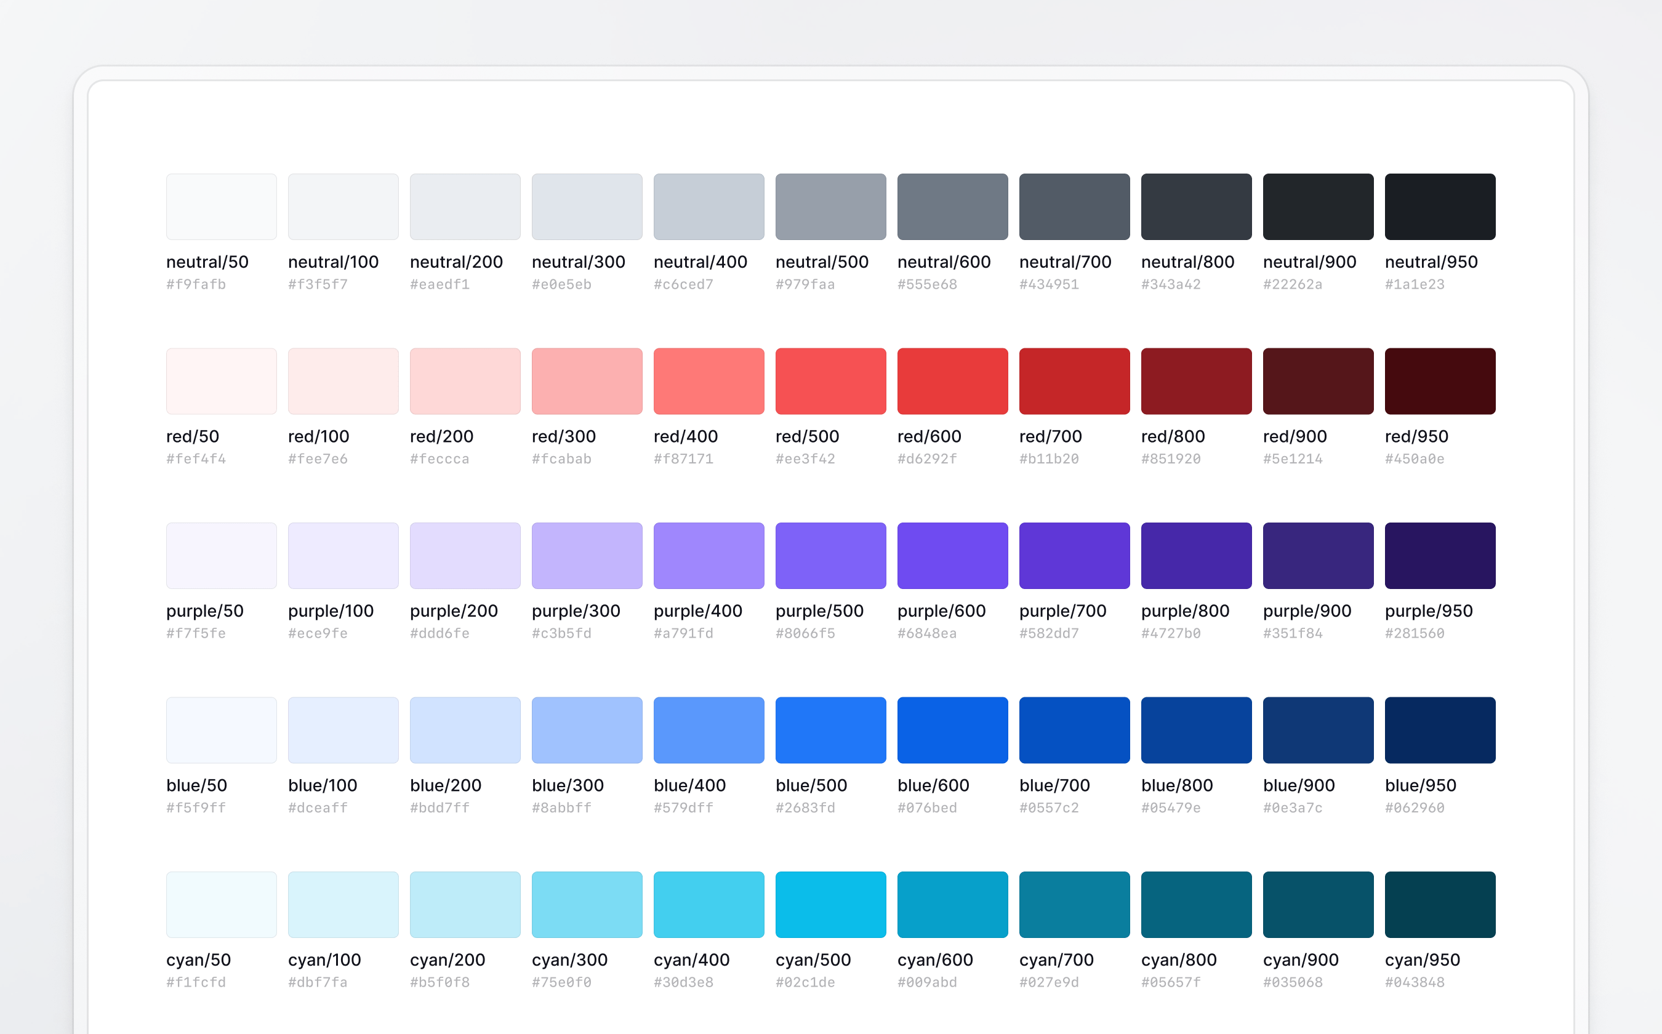1662x1034 pixels.
Task: Select the red/300 color swatch
Action: point(586,381)
